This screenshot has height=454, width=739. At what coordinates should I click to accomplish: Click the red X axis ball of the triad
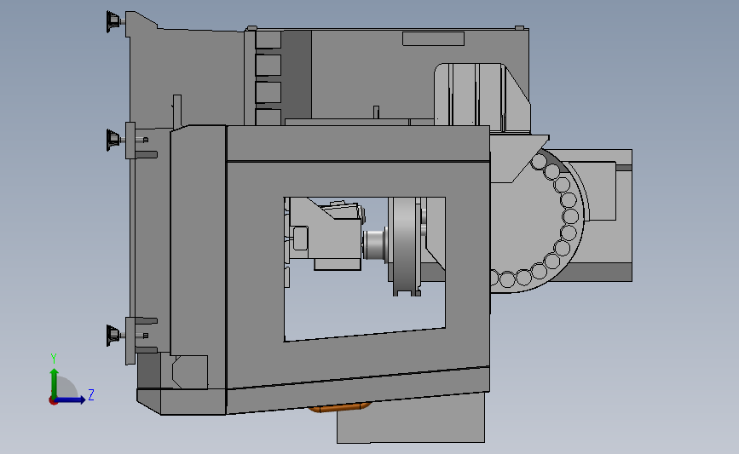pyautogui.click(x=53, y=401)
